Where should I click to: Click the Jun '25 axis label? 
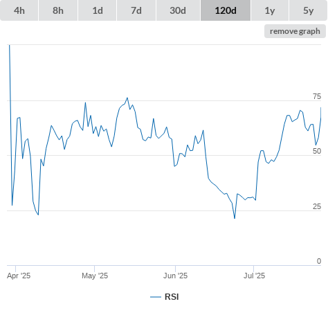point(175,276)
